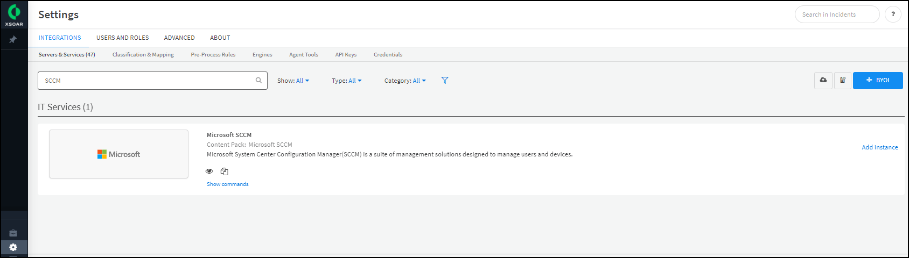Click the pin icon in the sidebar
909x258 pixels.
tap(13, 39)
